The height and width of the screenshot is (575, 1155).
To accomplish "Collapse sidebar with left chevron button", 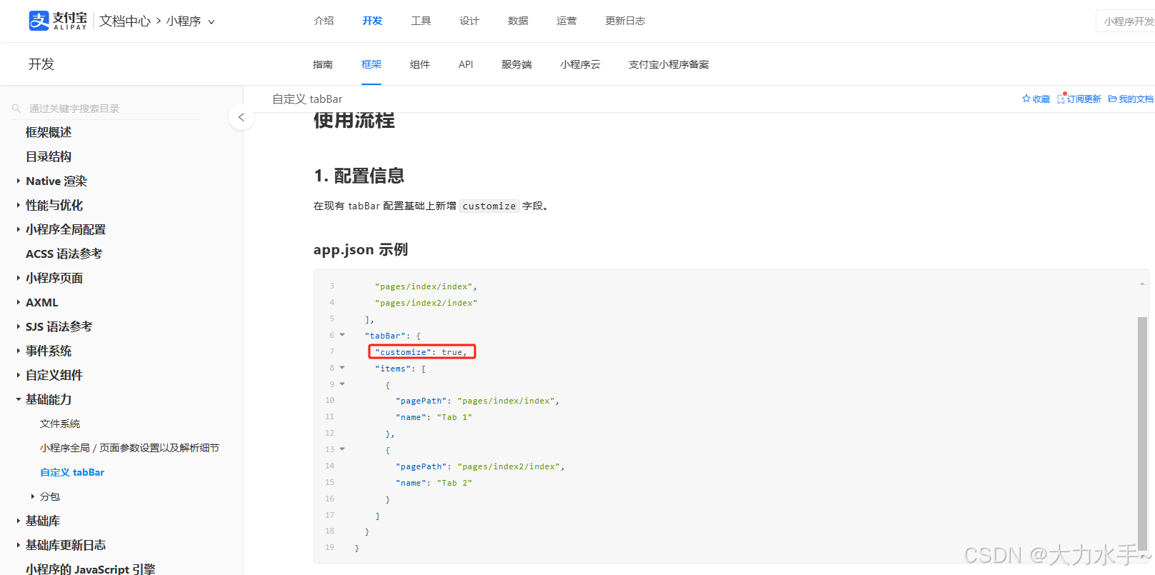I will point(241,117).
